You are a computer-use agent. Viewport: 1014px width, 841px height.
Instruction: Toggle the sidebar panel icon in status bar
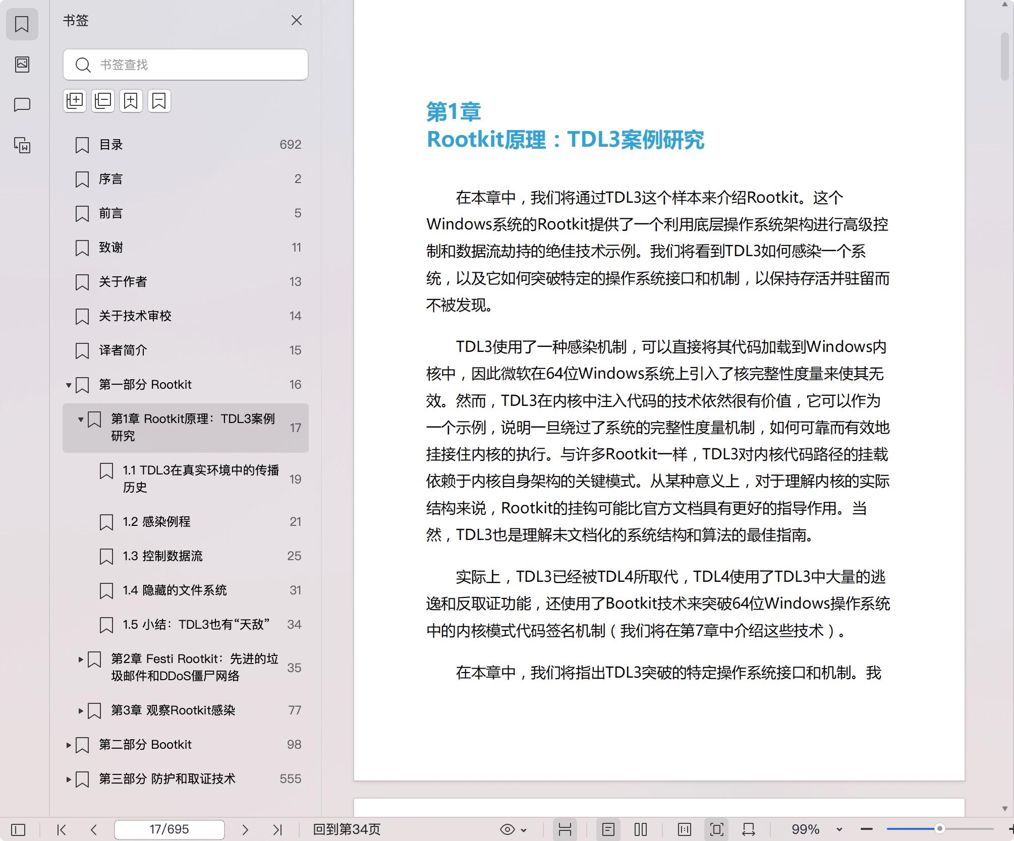pyautogui.click(x=18, y=829)
